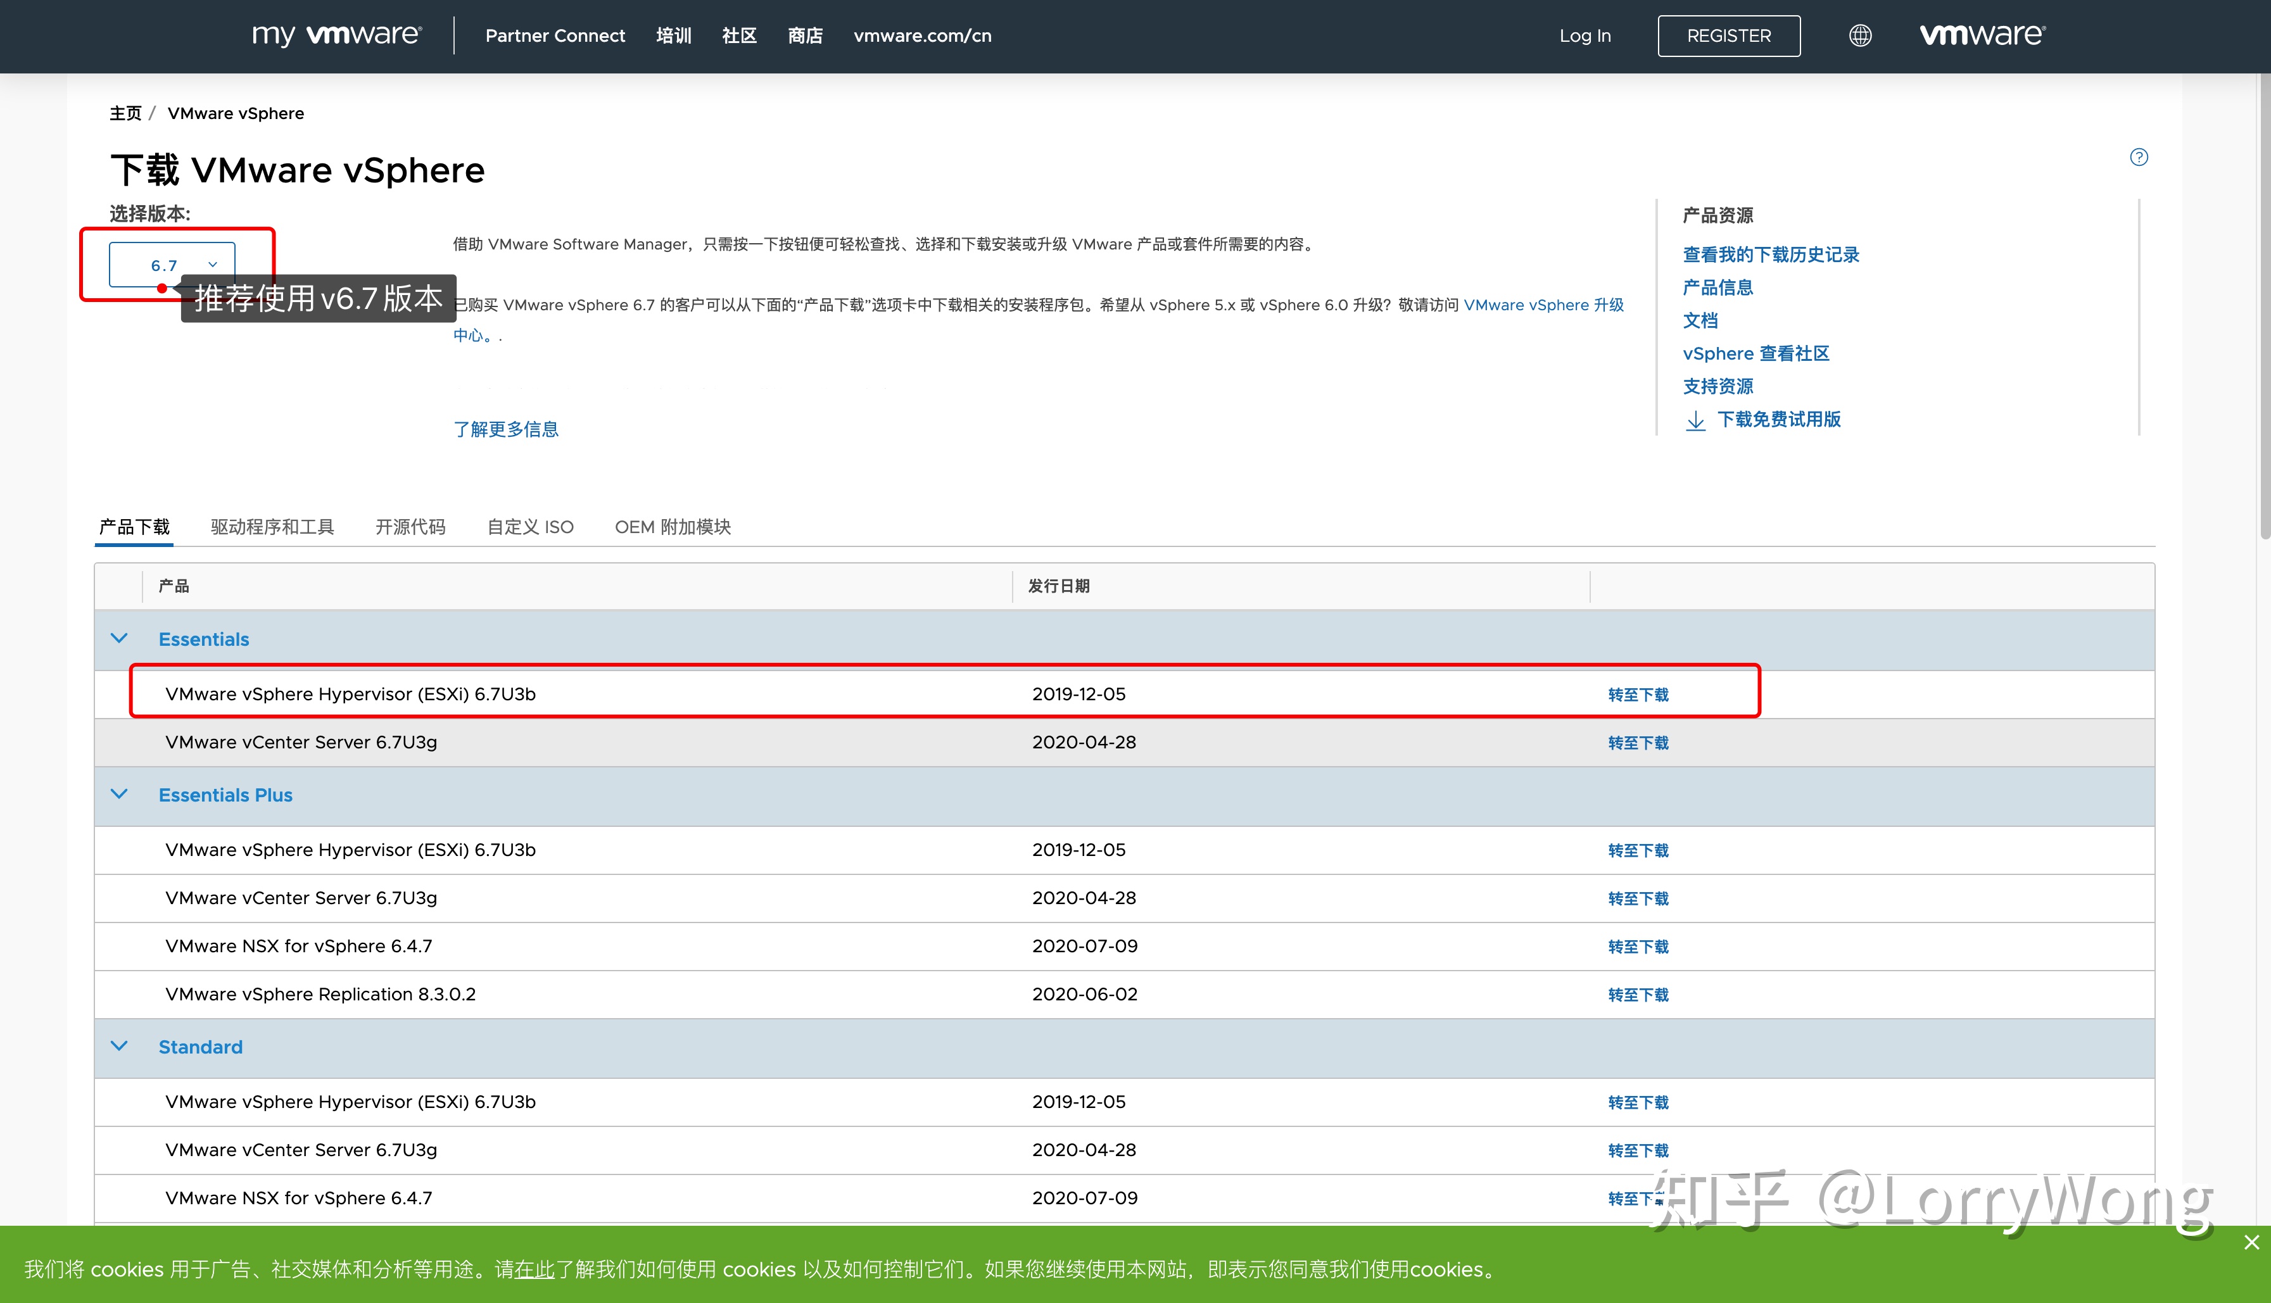
Task: Go to vmware.com/cn
Action: pyautogui.click(x=922, y=36)
